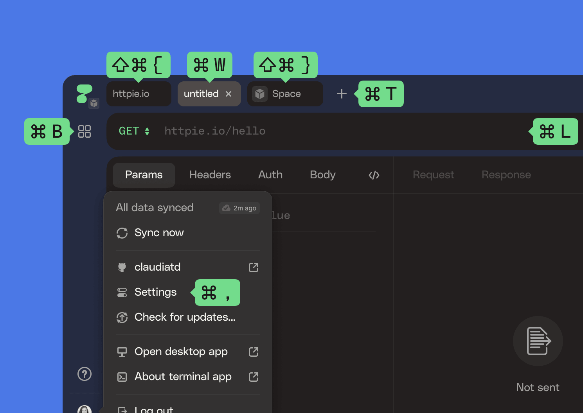Click the desktop monitor icon

pyautogui.click(x=122, y=352)
